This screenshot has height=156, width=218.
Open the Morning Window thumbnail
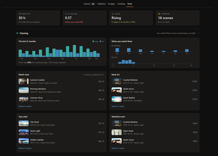[24, 90]
